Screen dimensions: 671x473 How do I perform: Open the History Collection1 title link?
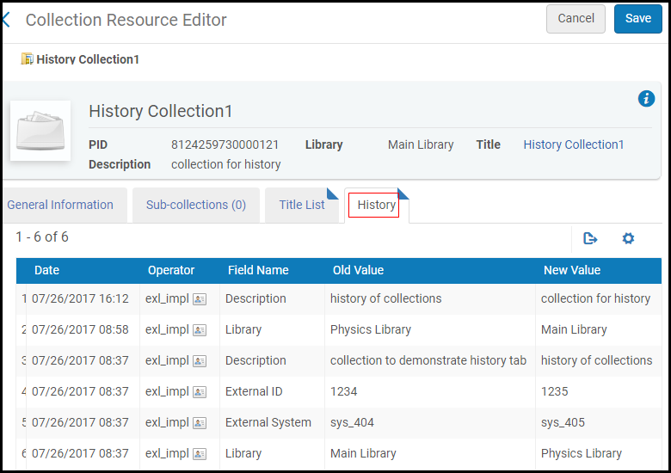[574, 144]
